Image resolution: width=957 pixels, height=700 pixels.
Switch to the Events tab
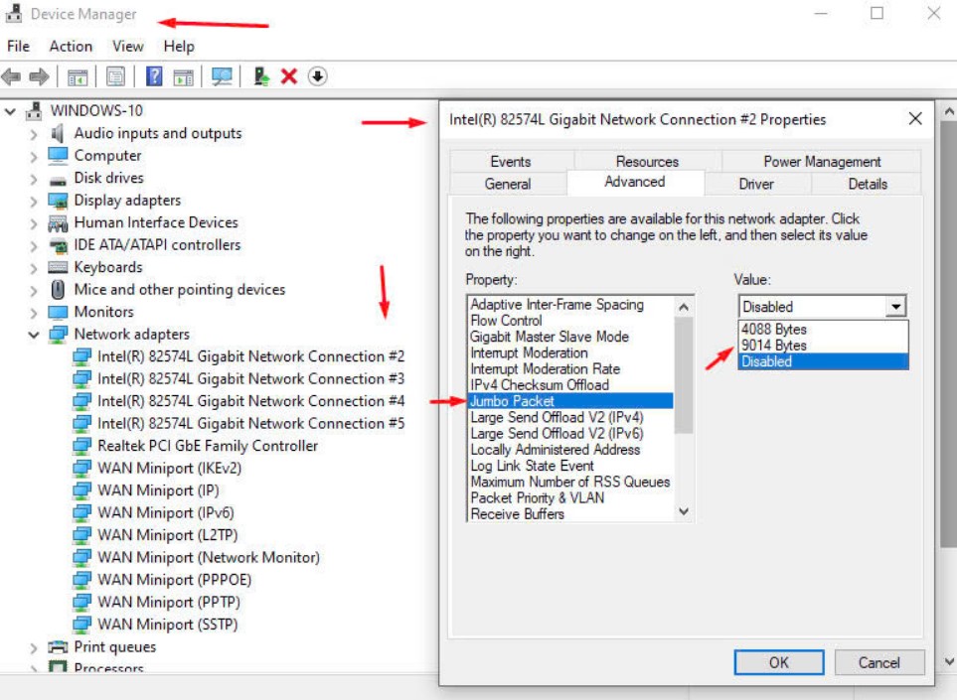510,162
